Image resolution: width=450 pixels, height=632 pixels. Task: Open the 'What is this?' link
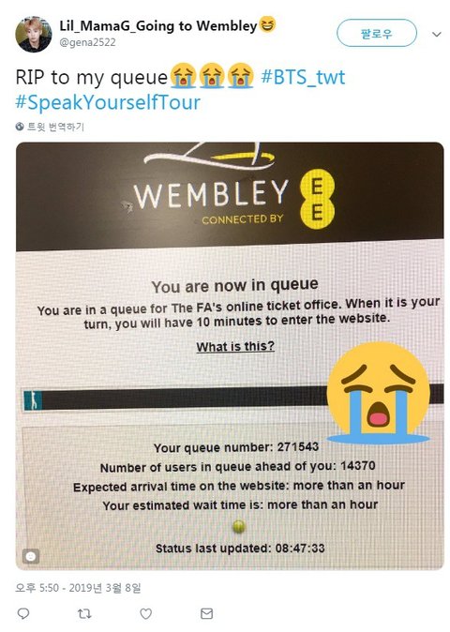235,346
